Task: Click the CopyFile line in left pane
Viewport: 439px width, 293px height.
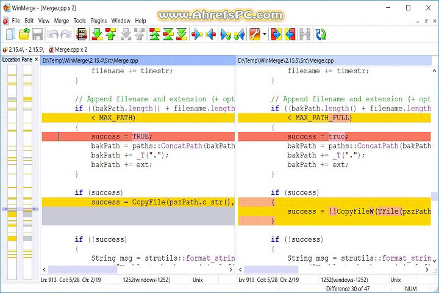Action: coord(138,202)
